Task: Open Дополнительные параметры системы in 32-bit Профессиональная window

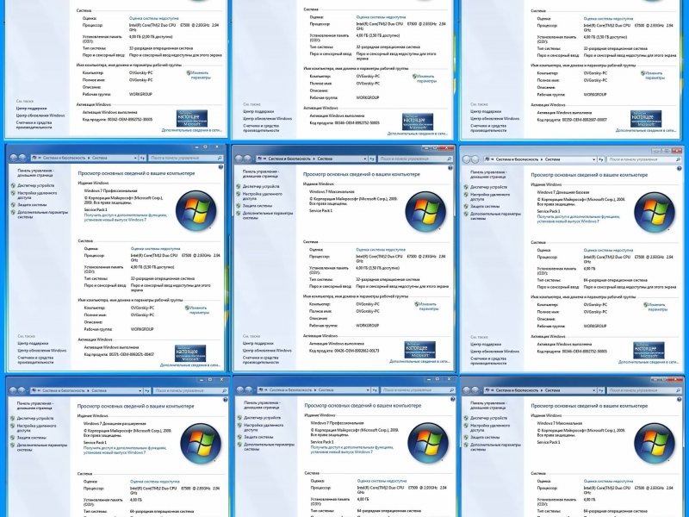Action: pos(42,215)
